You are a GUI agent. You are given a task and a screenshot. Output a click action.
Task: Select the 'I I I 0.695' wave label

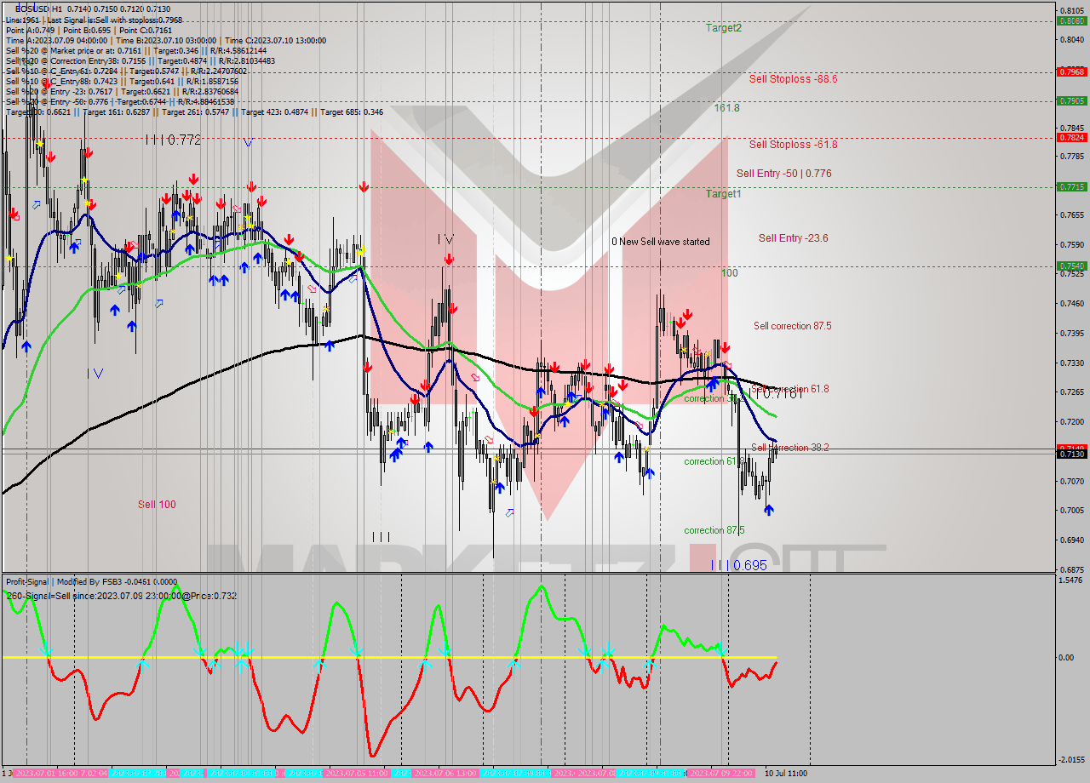tap(738, 564)
